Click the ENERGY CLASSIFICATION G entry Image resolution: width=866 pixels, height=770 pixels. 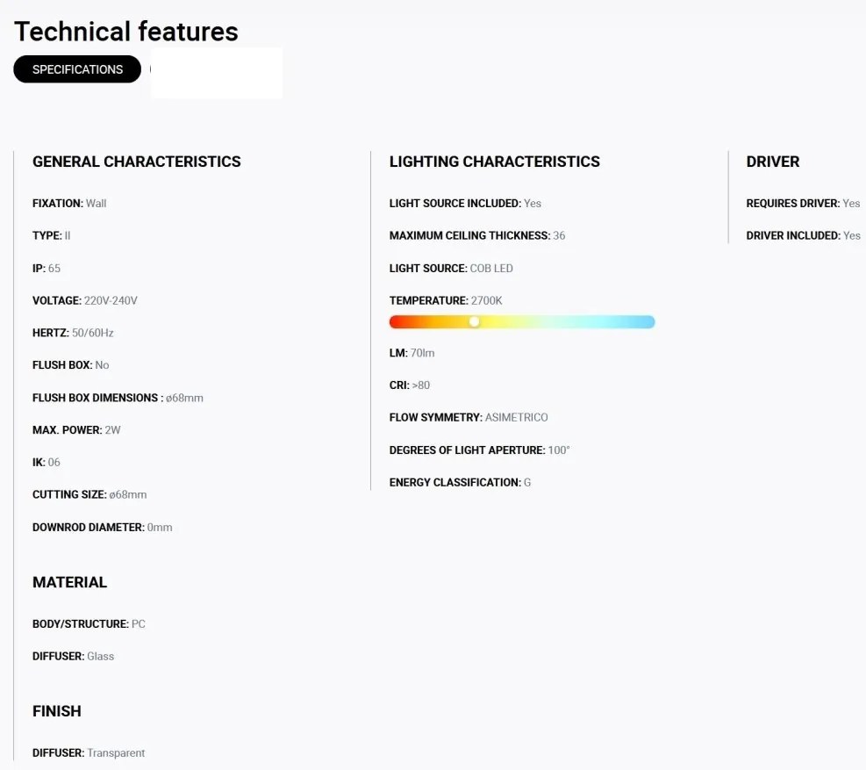pyautogui.click(x=460, y=483)
